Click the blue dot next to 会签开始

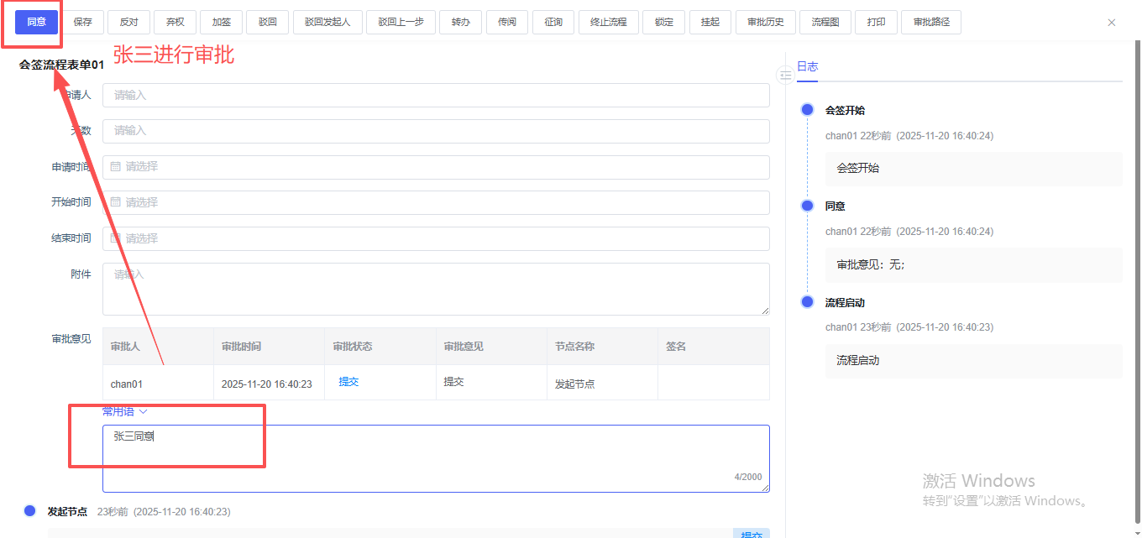(807, 110)
